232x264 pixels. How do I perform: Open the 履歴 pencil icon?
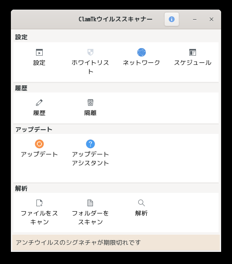coord(39,103)
